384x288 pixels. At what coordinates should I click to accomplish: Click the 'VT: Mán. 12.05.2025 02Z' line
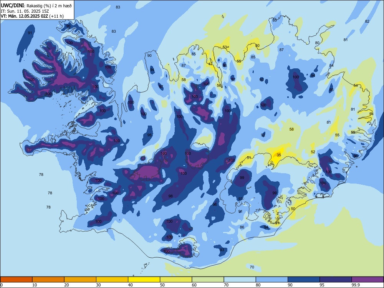tap(25, 16)
